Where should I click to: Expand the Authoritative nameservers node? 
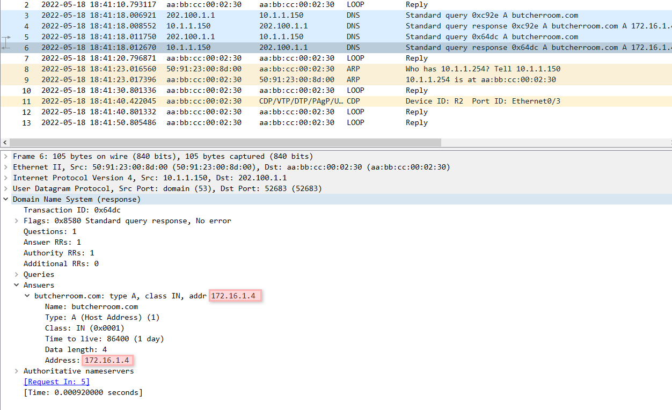[x=17, y=371]
